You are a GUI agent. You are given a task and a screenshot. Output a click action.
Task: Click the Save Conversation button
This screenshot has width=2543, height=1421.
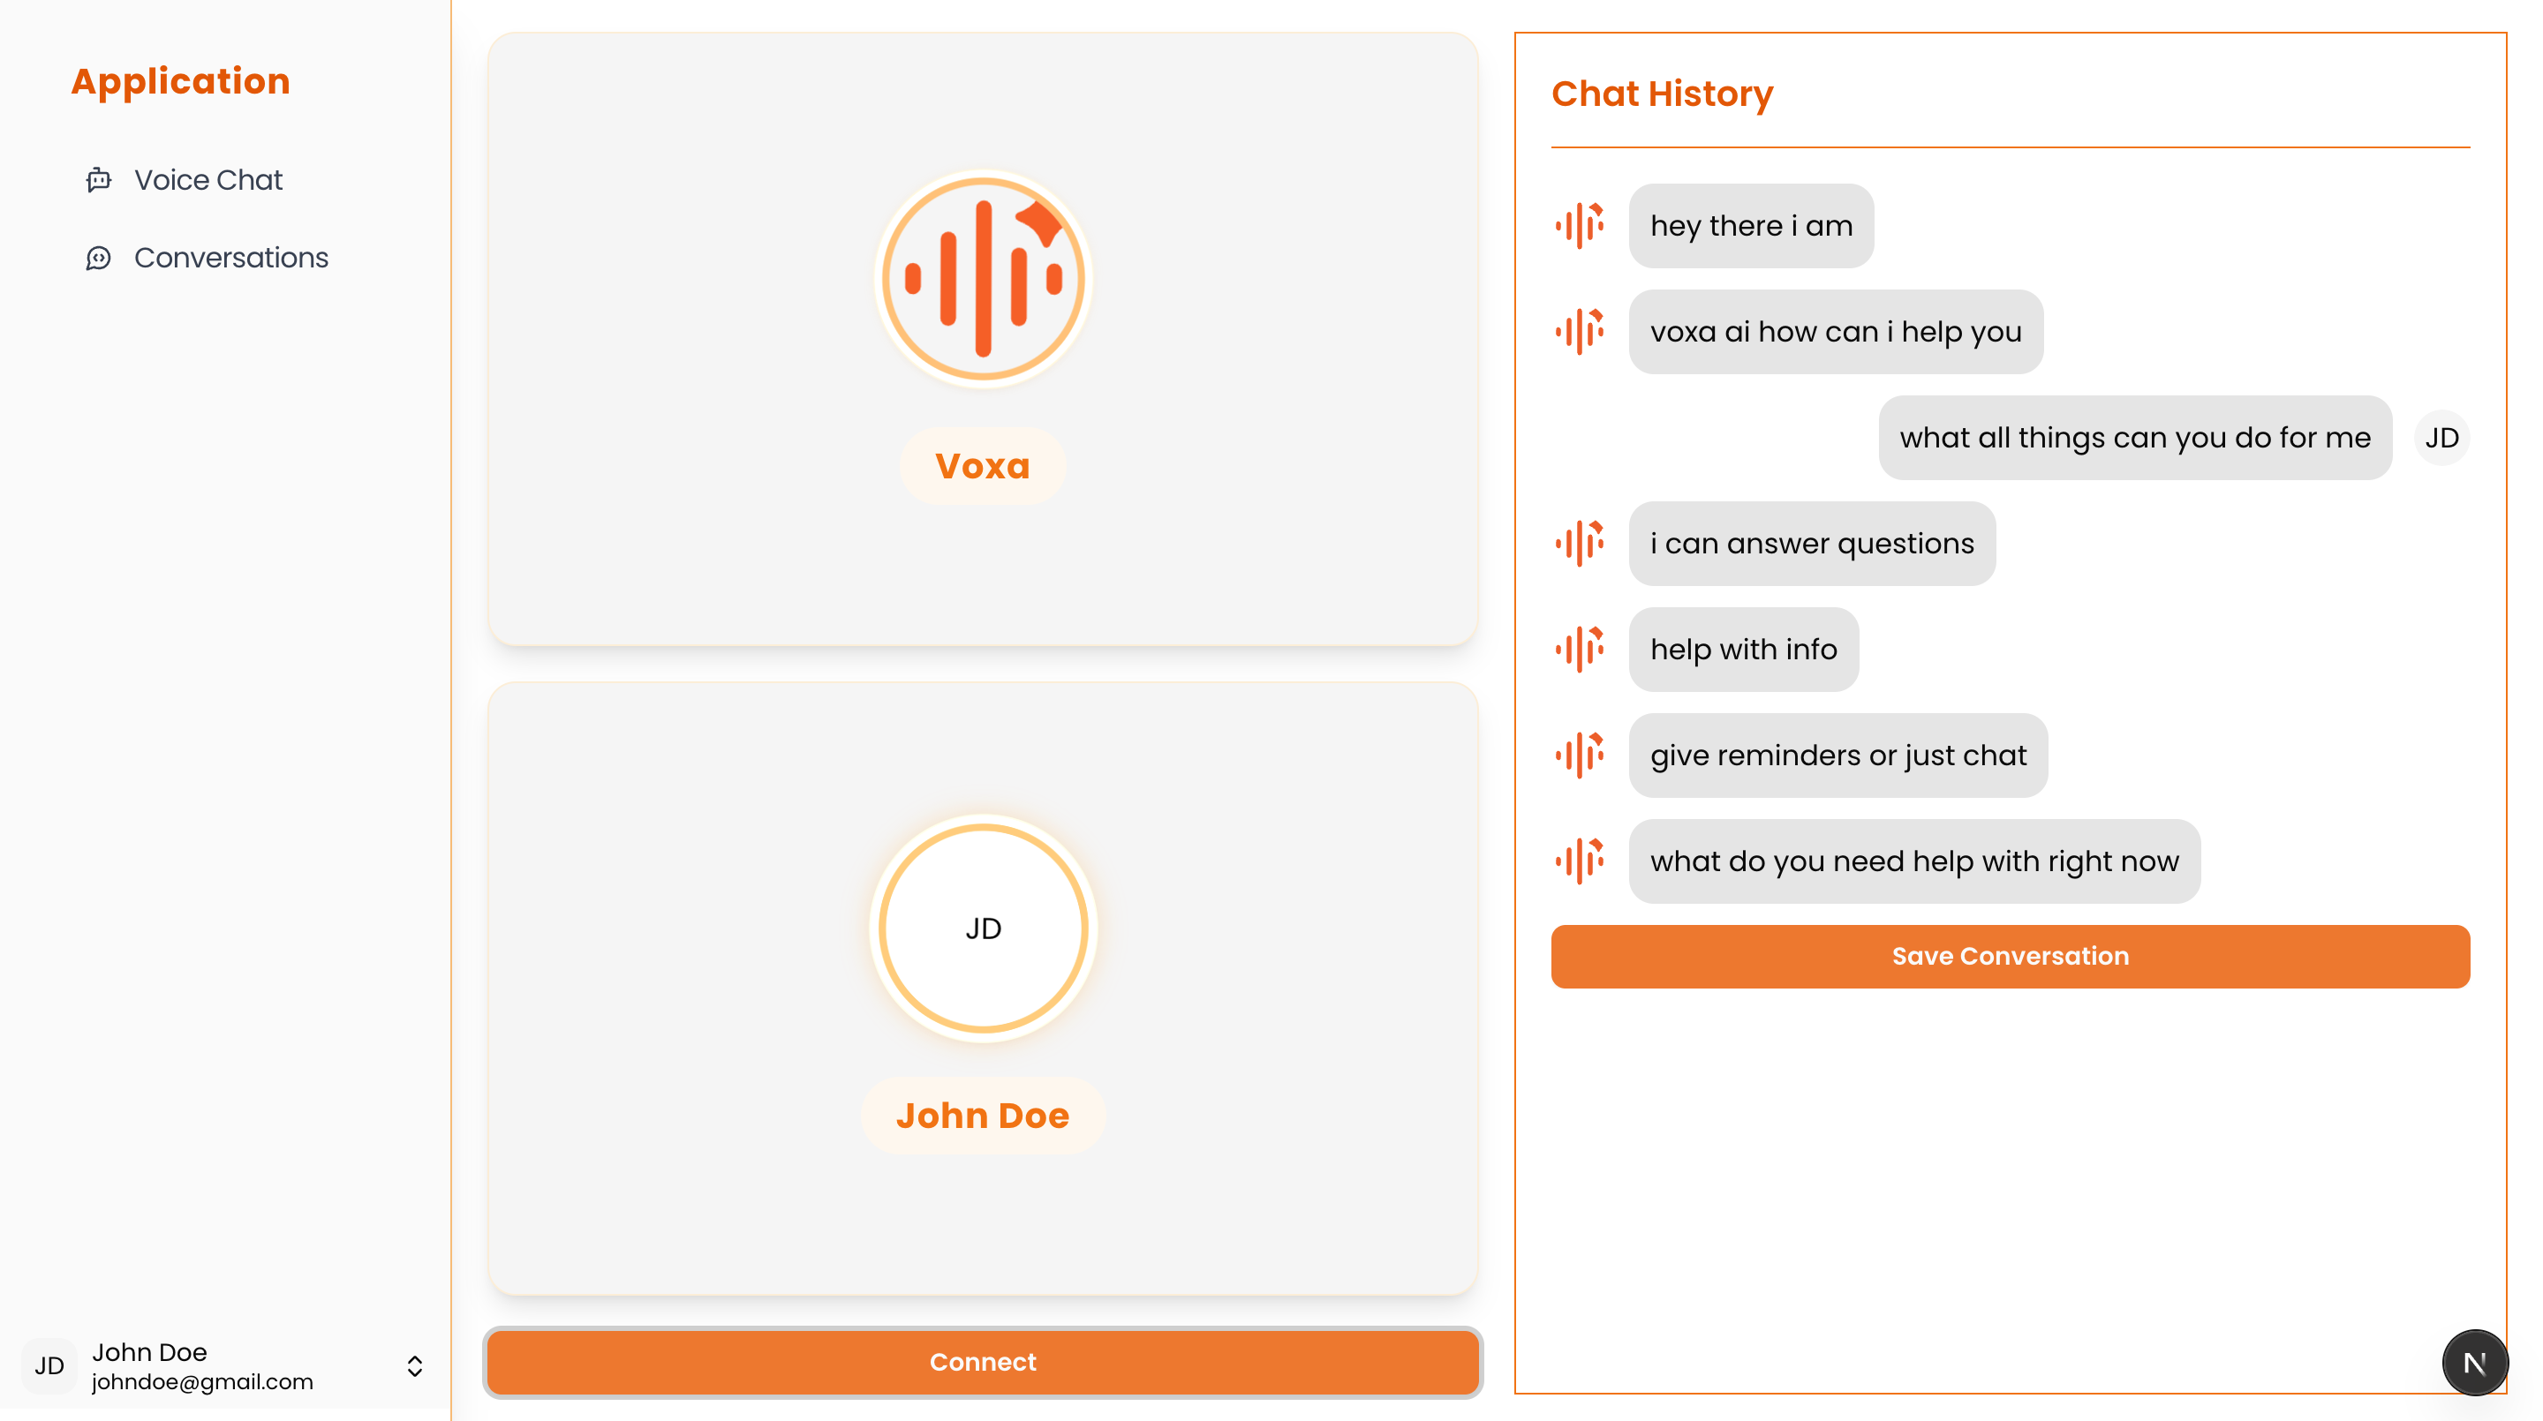[2010, 956]
